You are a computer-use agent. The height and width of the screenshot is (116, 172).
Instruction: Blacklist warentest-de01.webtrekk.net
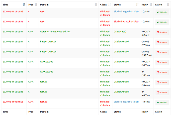pos(162,32)
